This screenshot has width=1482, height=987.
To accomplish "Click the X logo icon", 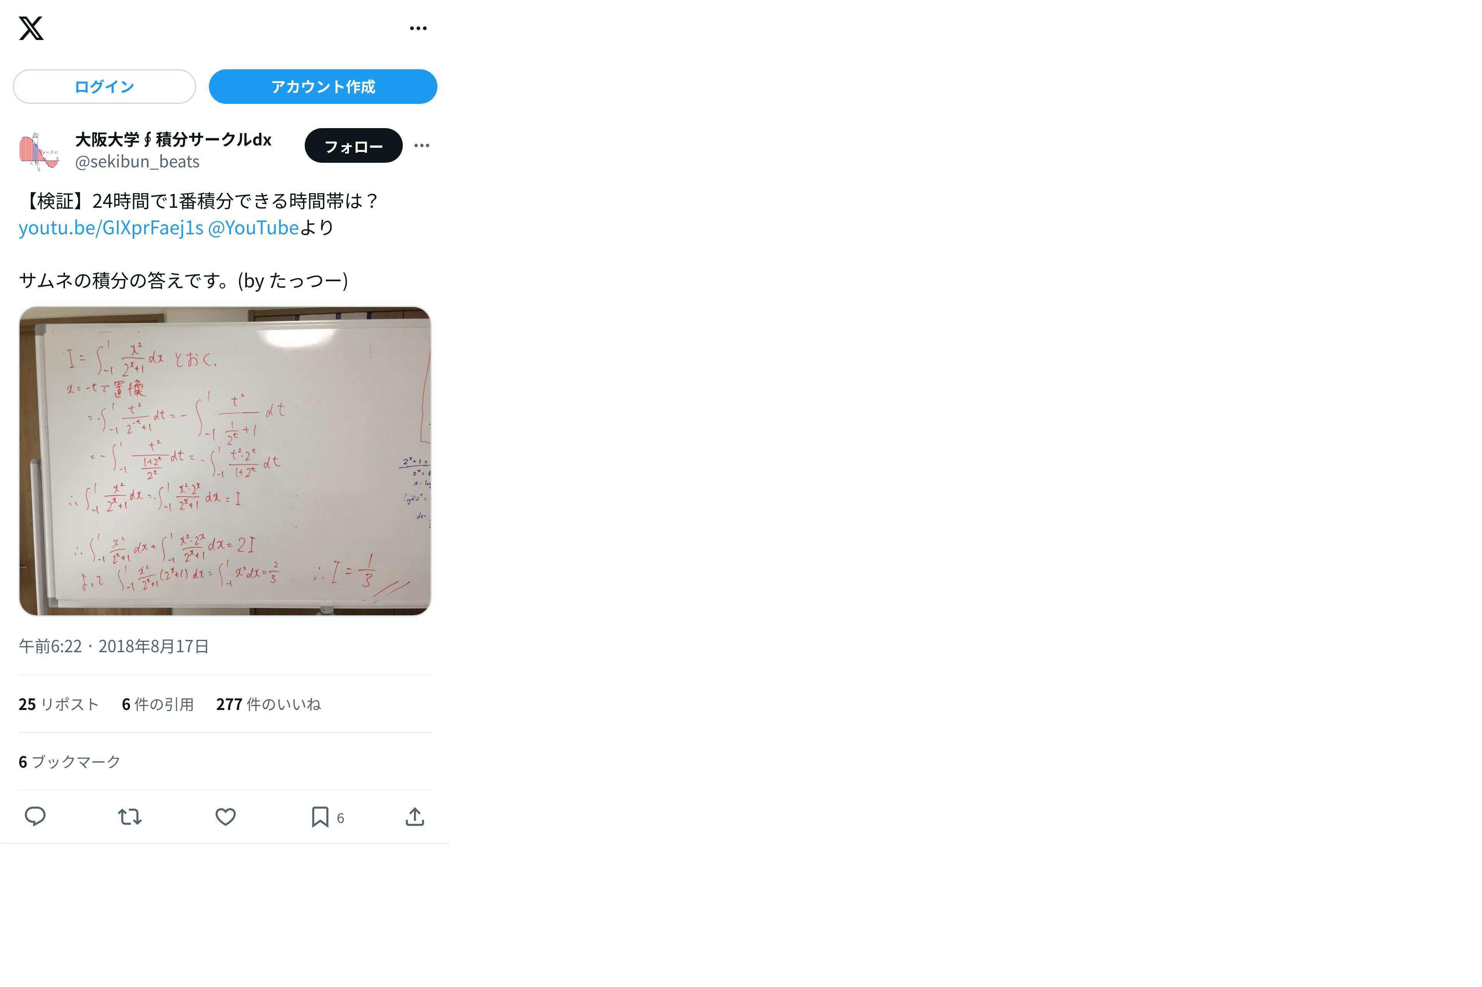I will click(x=31, y=28).
